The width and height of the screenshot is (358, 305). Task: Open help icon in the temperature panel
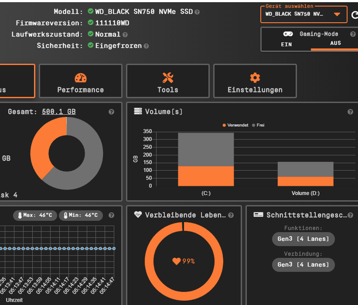point(111,215)
